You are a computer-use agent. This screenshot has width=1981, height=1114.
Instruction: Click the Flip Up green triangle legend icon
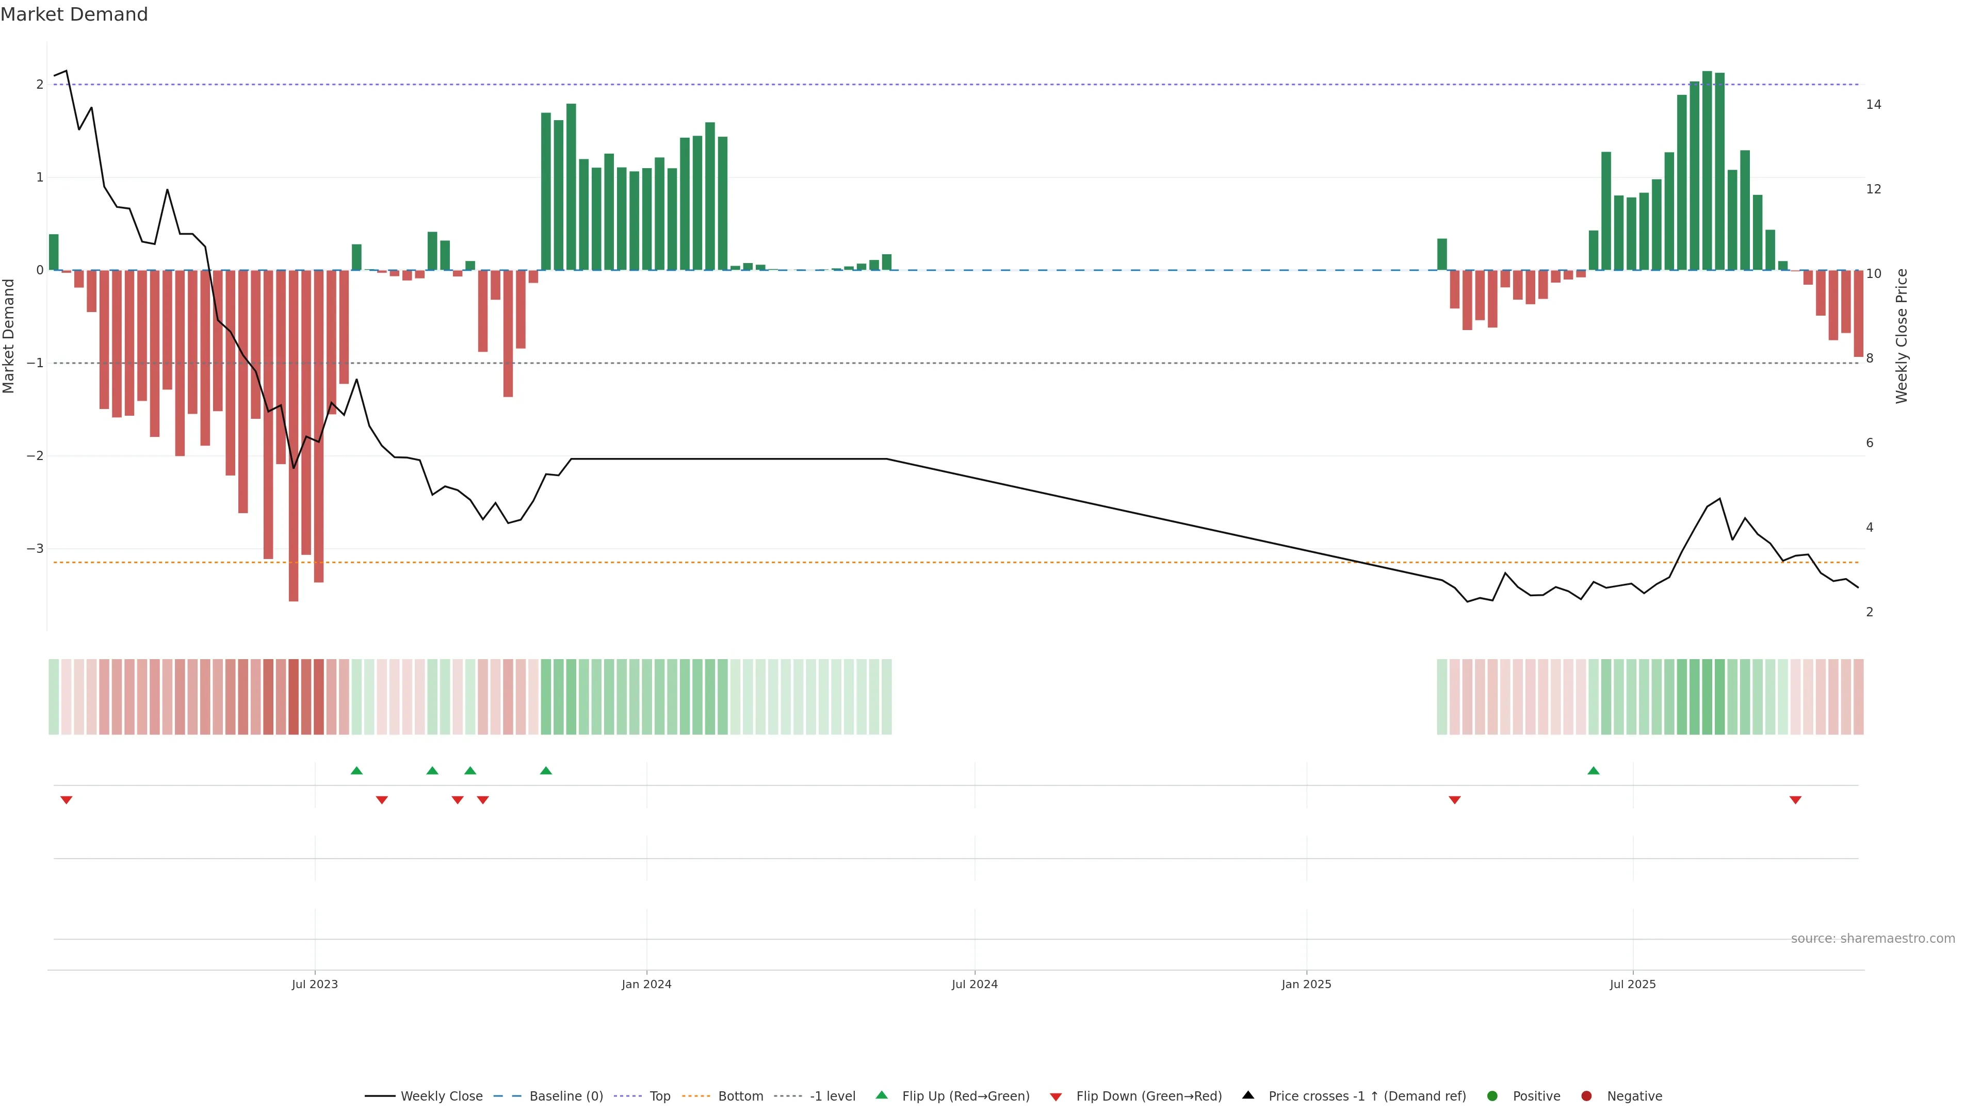(881, 1095)
